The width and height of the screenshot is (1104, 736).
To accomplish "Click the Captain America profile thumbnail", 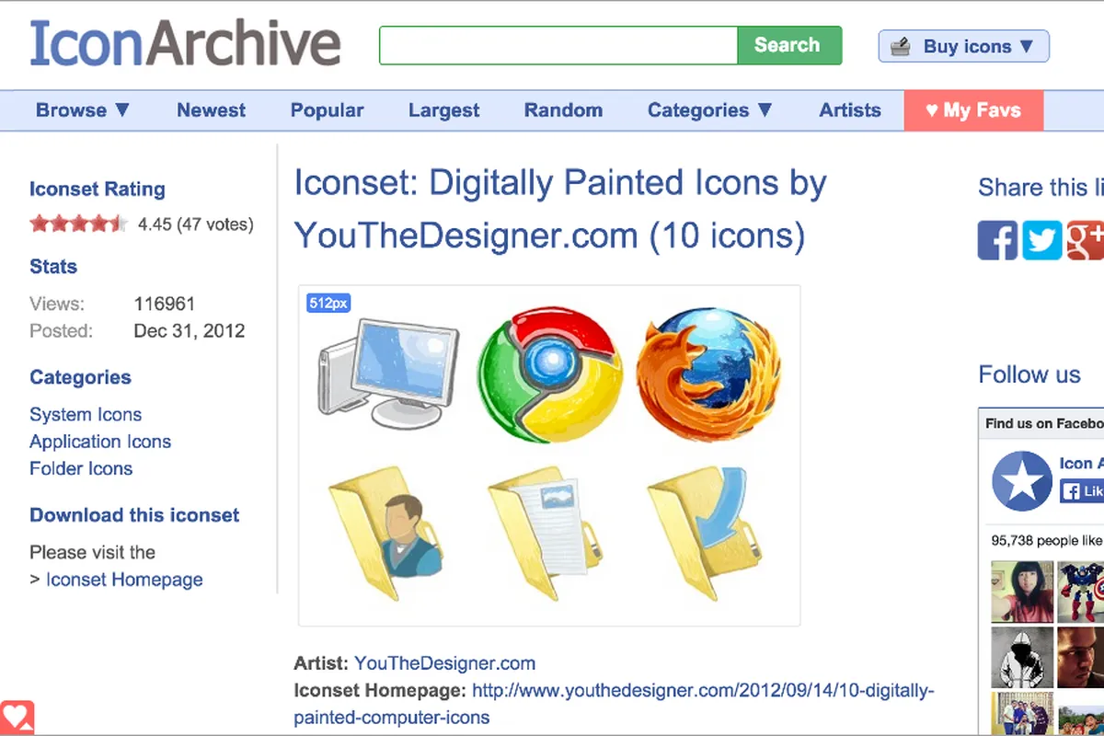I will [x=1080, y=591].
